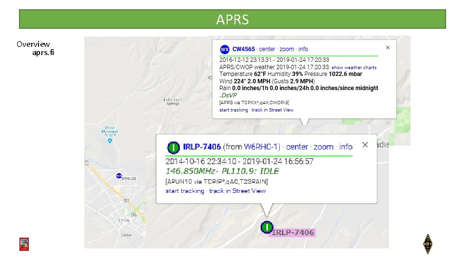
Task: Click the route 32 highway shield
Action: (x=134, y=215)
